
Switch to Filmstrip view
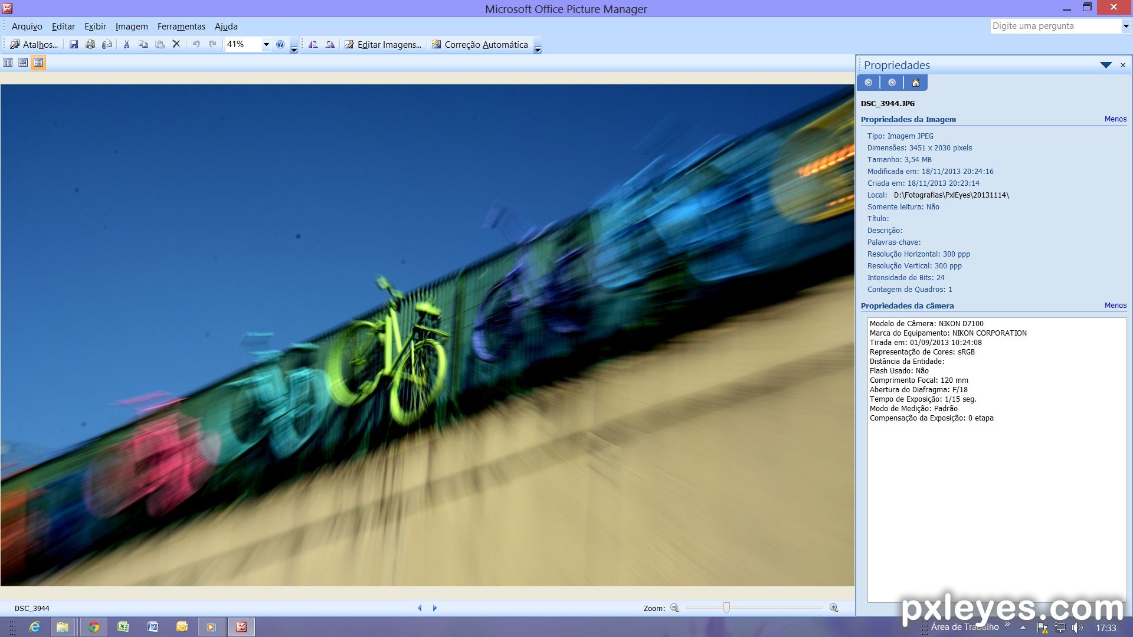click(x=23, y=63)
